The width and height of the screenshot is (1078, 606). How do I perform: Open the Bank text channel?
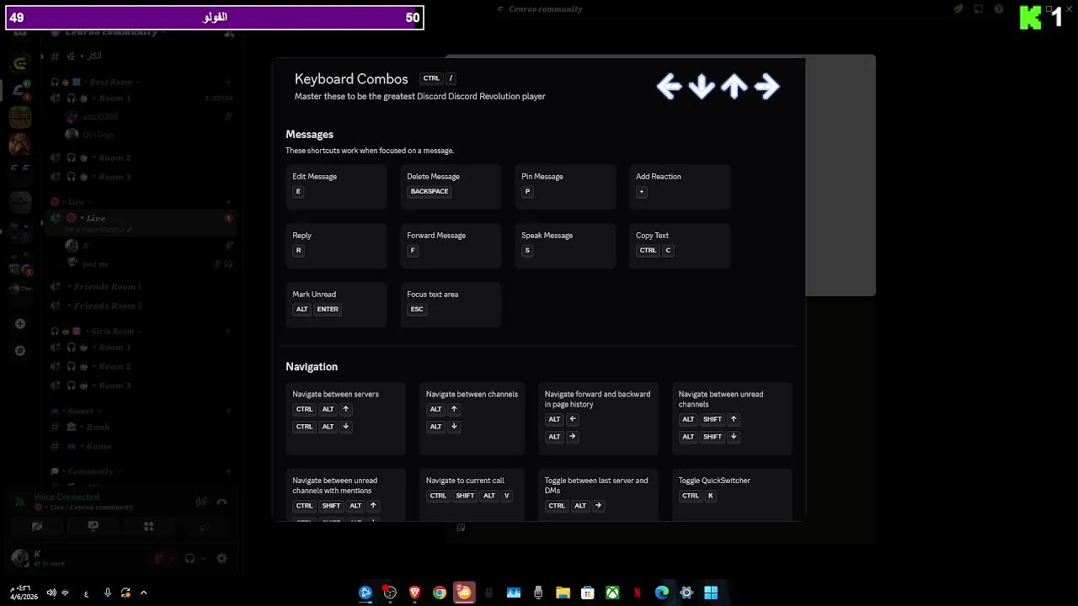(x=141, y=428)
